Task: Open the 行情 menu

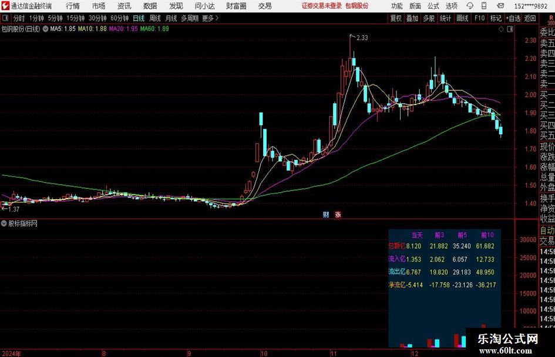Action: (x=73, y=6)
